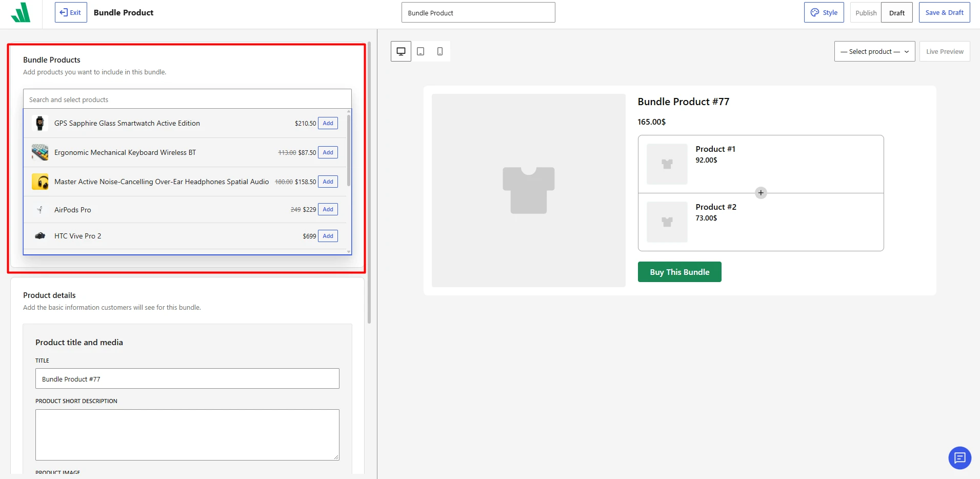Click Buy This Bundle button
This screenshot has height=479, width=980.
(679, 272)
